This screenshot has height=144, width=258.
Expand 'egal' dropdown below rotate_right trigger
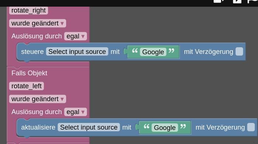tap(75, 36)
